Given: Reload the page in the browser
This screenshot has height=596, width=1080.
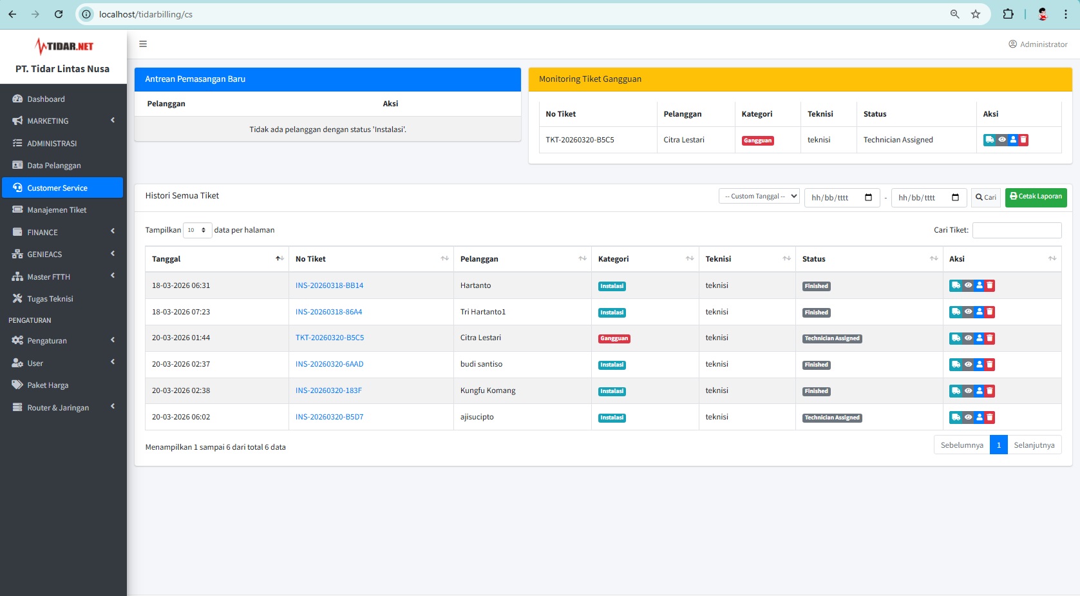Looking at the screenshot, I should coord(59,14).
